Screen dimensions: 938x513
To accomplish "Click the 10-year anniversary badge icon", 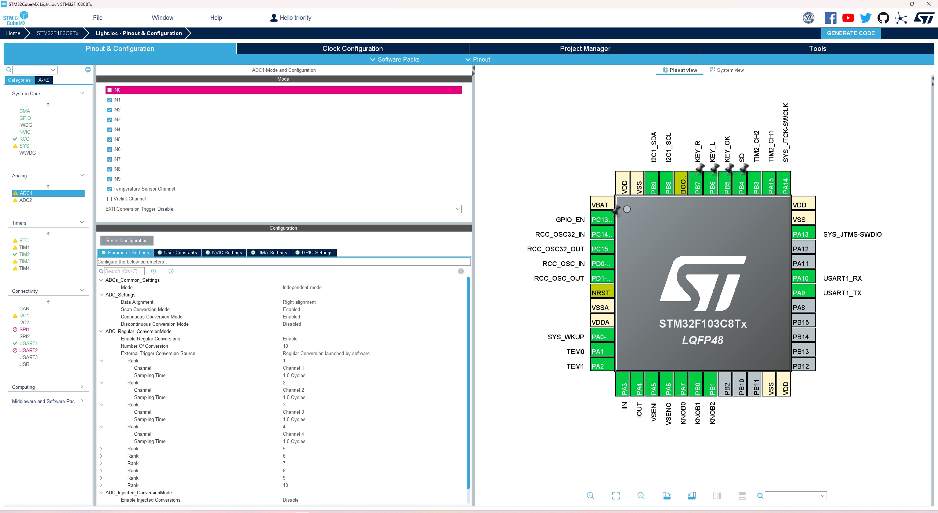I will 808,18.
